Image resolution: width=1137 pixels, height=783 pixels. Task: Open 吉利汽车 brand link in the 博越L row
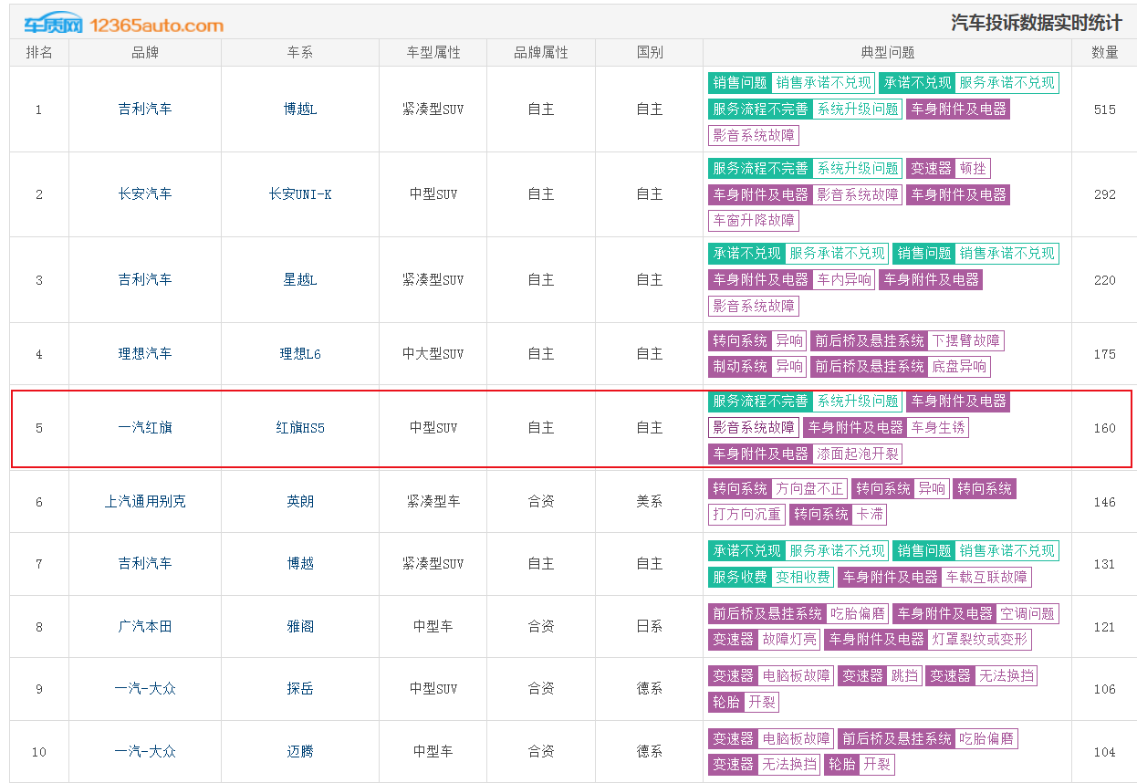145,110
